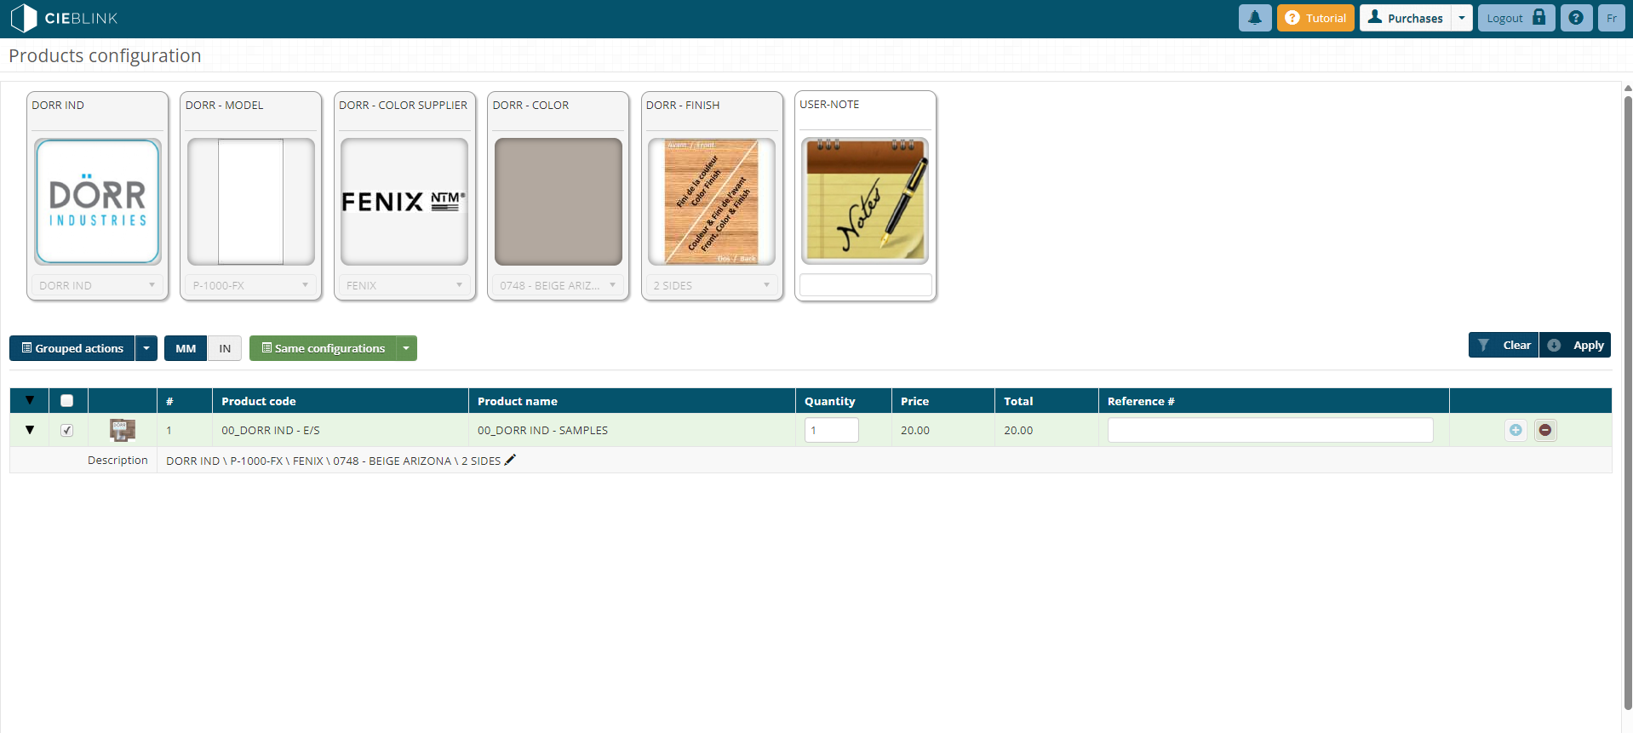Open the 0748 - BEIGE ARIZ color dropdown
This screenshot has width=1633, height=733.
click(x=559, y=285)
